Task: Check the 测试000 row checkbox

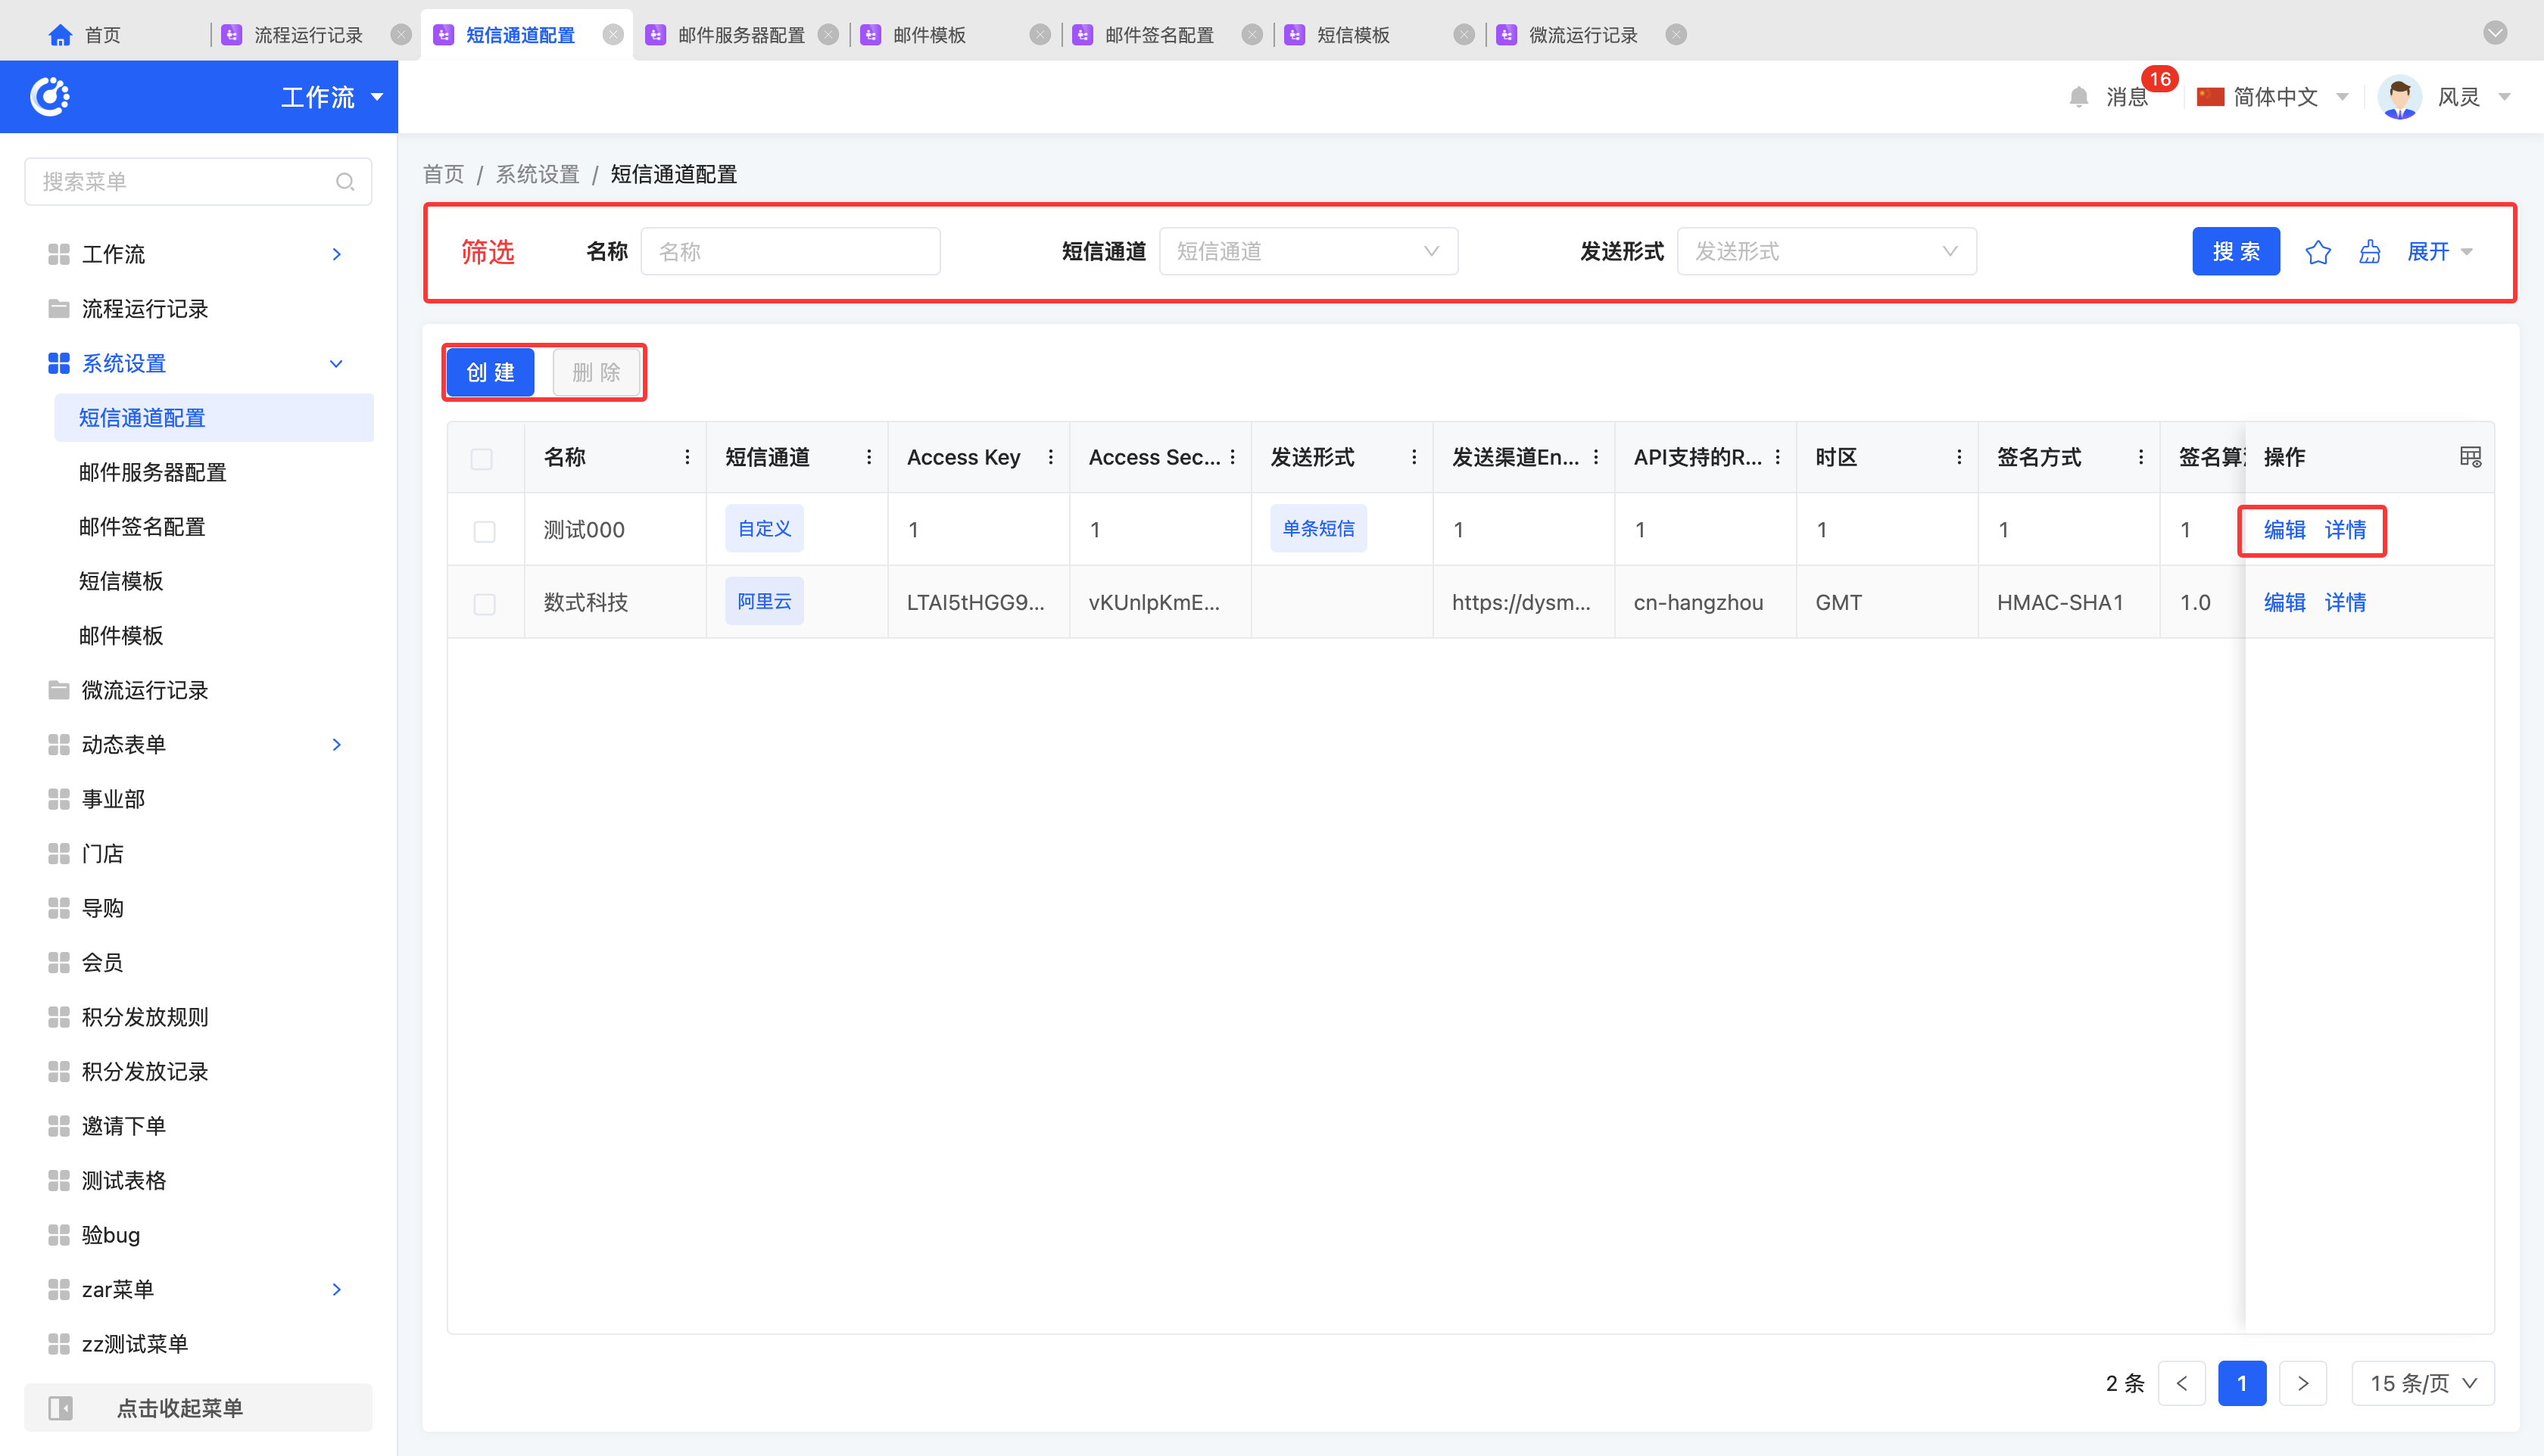Action: tap(484, 531)
